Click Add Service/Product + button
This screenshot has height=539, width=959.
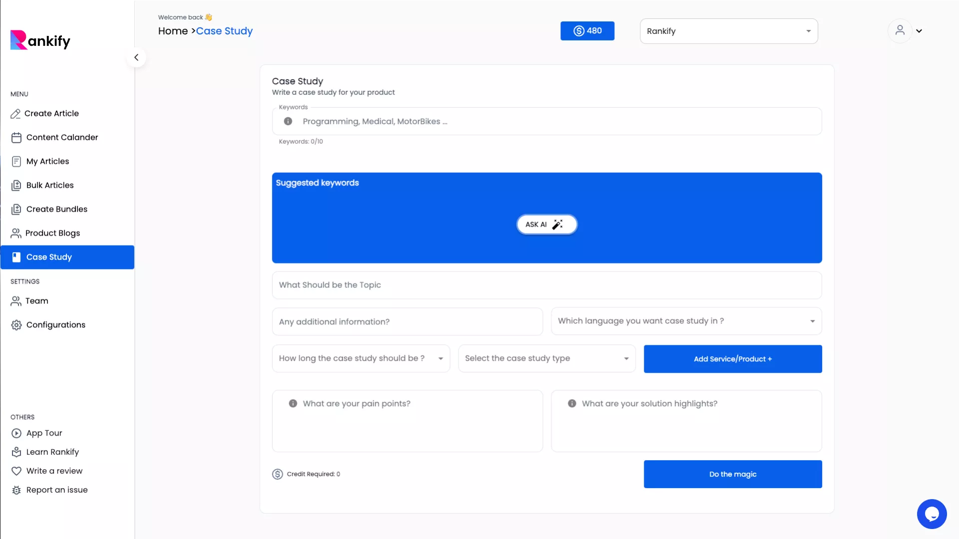[732, 359]
